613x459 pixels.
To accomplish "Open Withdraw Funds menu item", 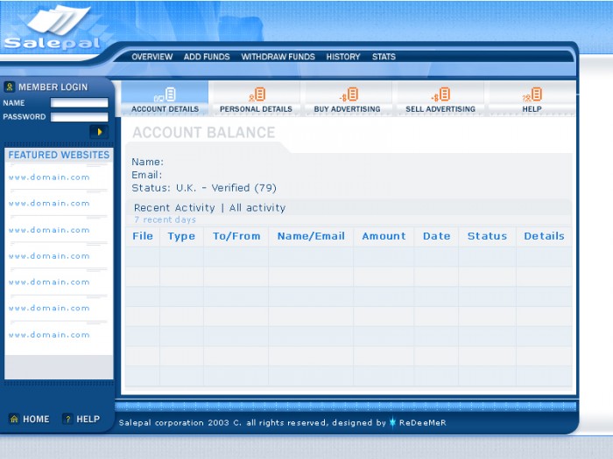I will 278,57.
